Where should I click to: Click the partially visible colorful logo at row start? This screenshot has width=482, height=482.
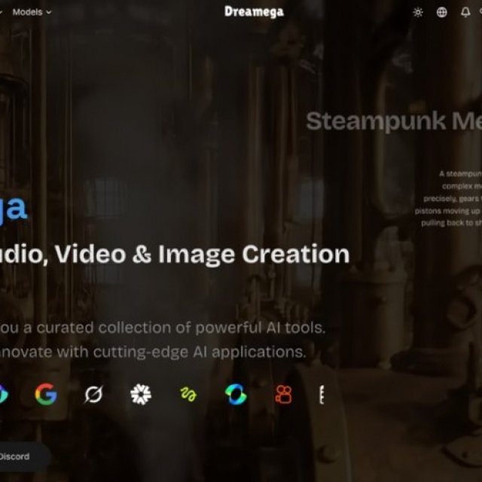click(3, 394)
